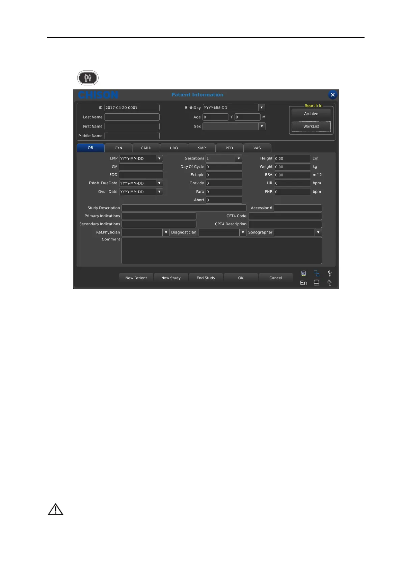Switch to the PED tab
402x568 pixels.
click(x=230, y=148)
